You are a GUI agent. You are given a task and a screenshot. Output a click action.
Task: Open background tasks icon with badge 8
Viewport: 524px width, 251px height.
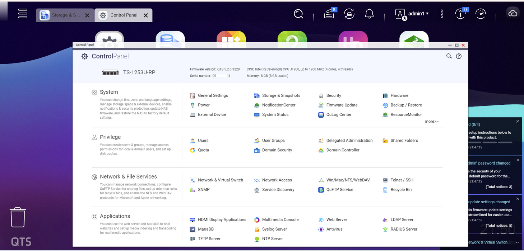point(329,14)
